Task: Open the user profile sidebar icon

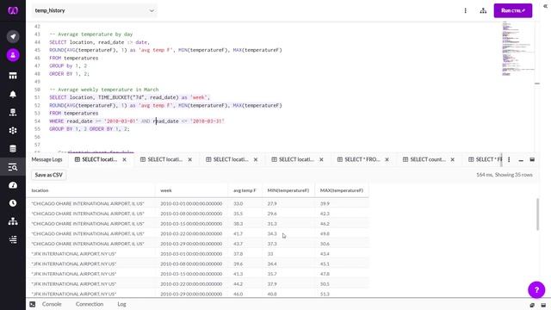Action: pyautogui.click(x=13, y=55)
